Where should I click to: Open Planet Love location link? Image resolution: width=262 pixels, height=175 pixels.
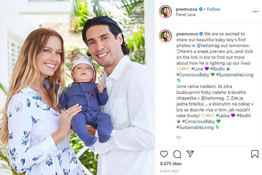[x=186, y=14]
